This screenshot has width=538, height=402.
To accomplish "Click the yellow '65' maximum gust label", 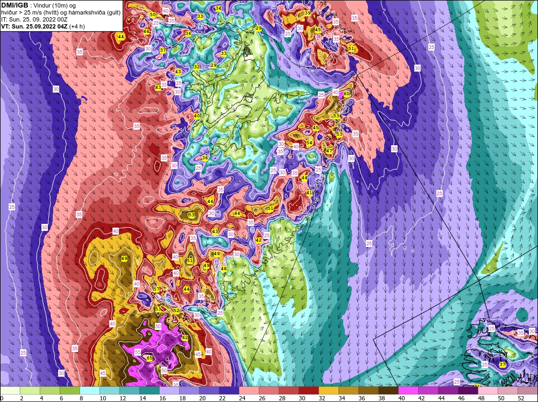I will 150,358.
